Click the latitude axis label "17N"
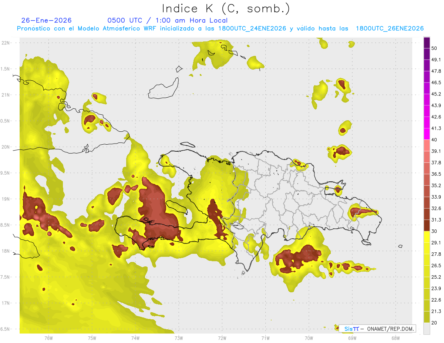This screenshot has width=444, height=343. (6, 303)
